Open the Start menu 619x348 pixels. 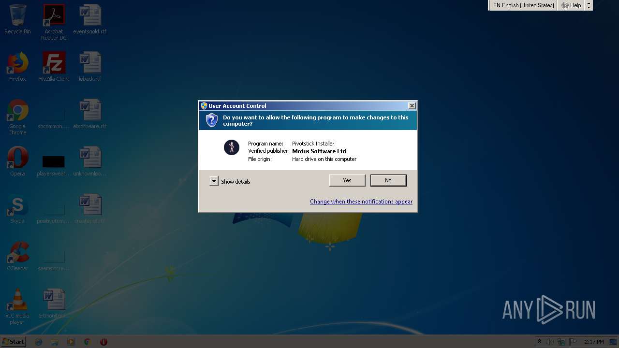[13, 342]
